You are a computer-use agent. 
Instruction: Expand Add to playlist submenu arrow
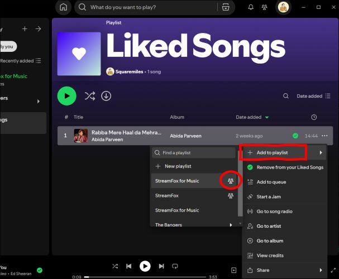(321, 153)
